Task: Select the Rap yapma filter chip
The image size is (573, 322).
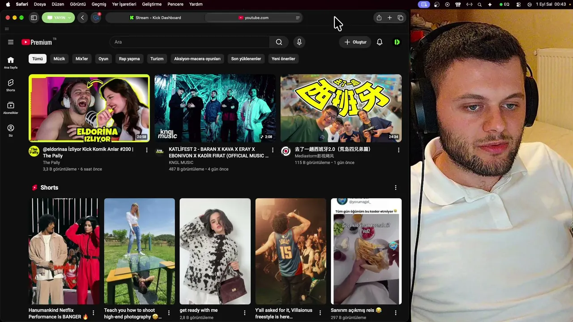Action: tap(129, 59)
